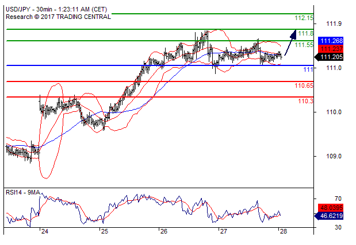Click the red 48.0395 RSI value tag
This screenshot has width=356, height=245.
(x=331, y=208)
